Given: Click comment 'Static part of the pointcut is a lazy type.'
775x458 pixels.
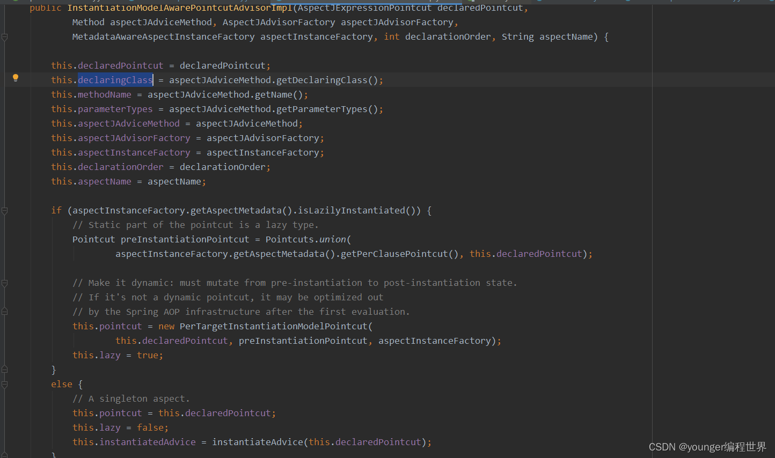Looking at the screenshot, I should coord(195,225).
